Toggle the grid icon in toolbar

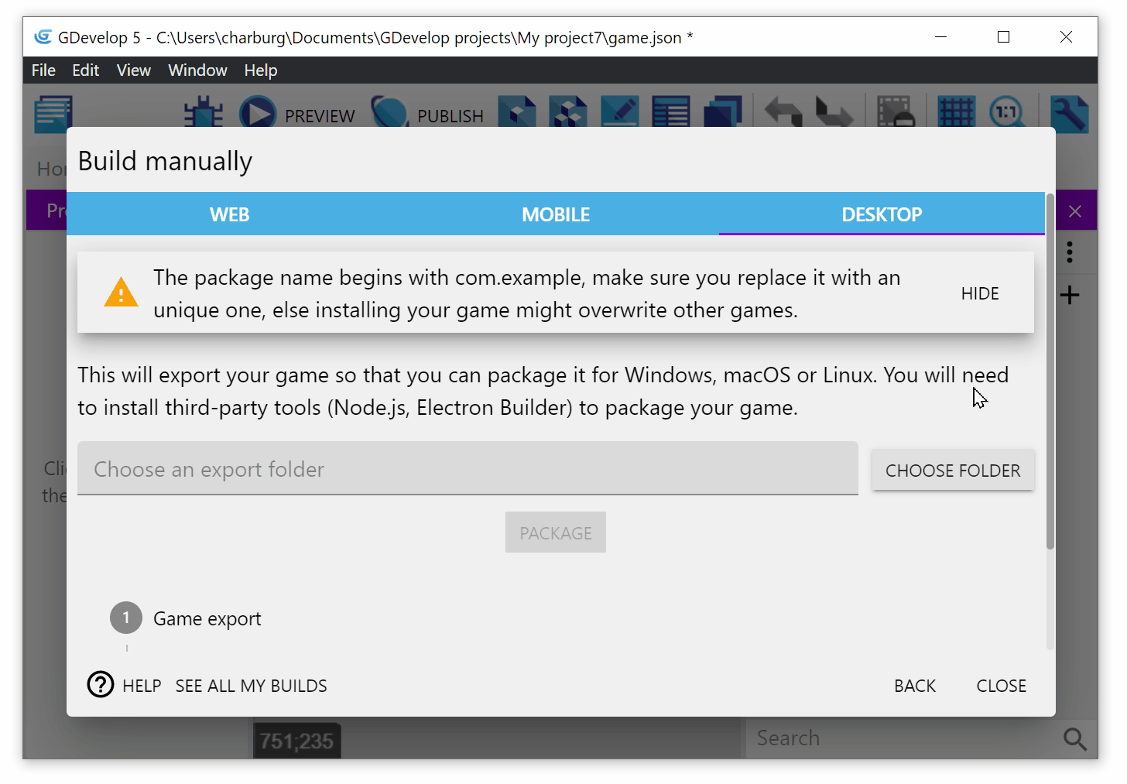(956, 113)
